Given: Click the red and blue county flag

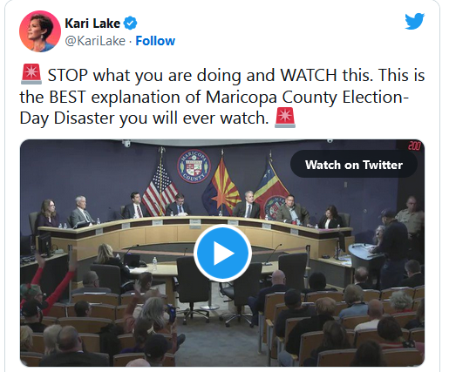Looking at the screenshot, I should pyautogui.click(x=270, y=190).
